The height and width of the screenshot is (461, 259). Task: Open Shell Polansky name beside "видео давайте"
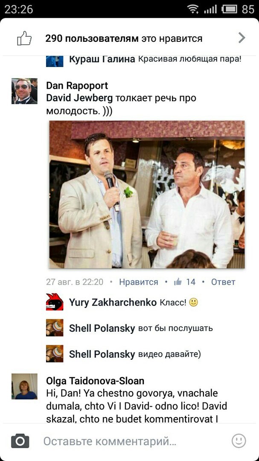tap(102, 354)
